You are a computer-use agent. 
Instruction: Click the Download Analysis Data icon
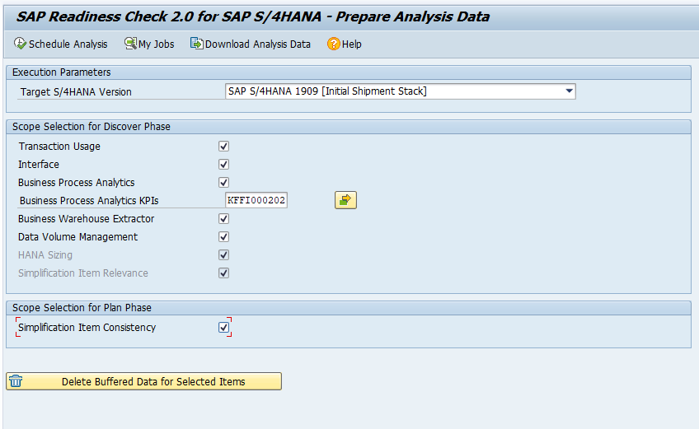click(x=196, y=43)
